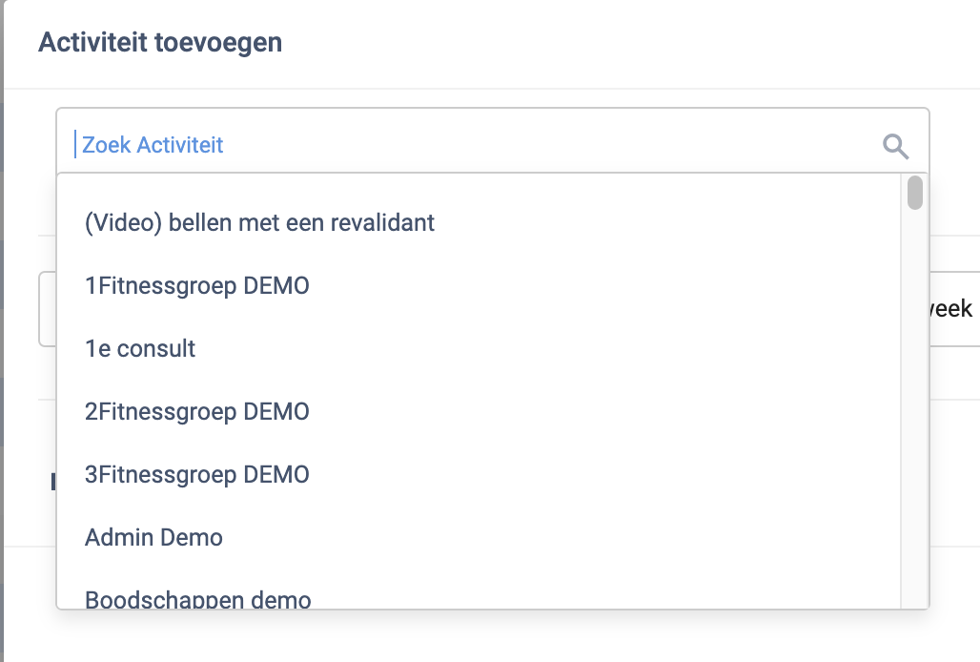Choose the 1Fitnessgroep DEMO activity
980x662 pixels.
click(x=197, y=285)
